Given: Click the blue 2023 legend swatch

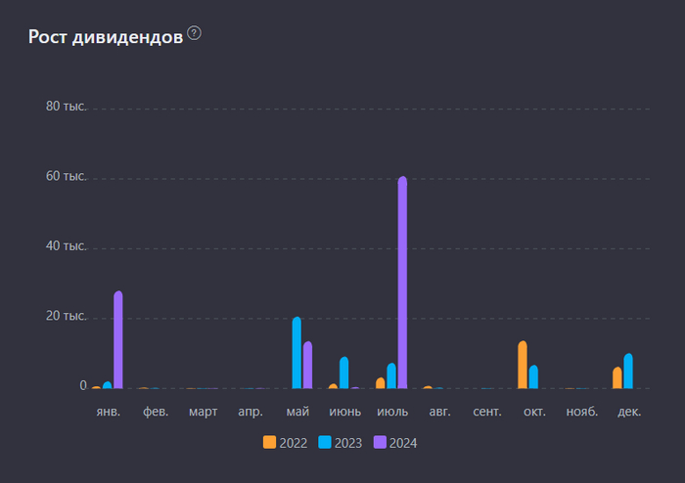Looking at the screenshot, I should (325, 442).
